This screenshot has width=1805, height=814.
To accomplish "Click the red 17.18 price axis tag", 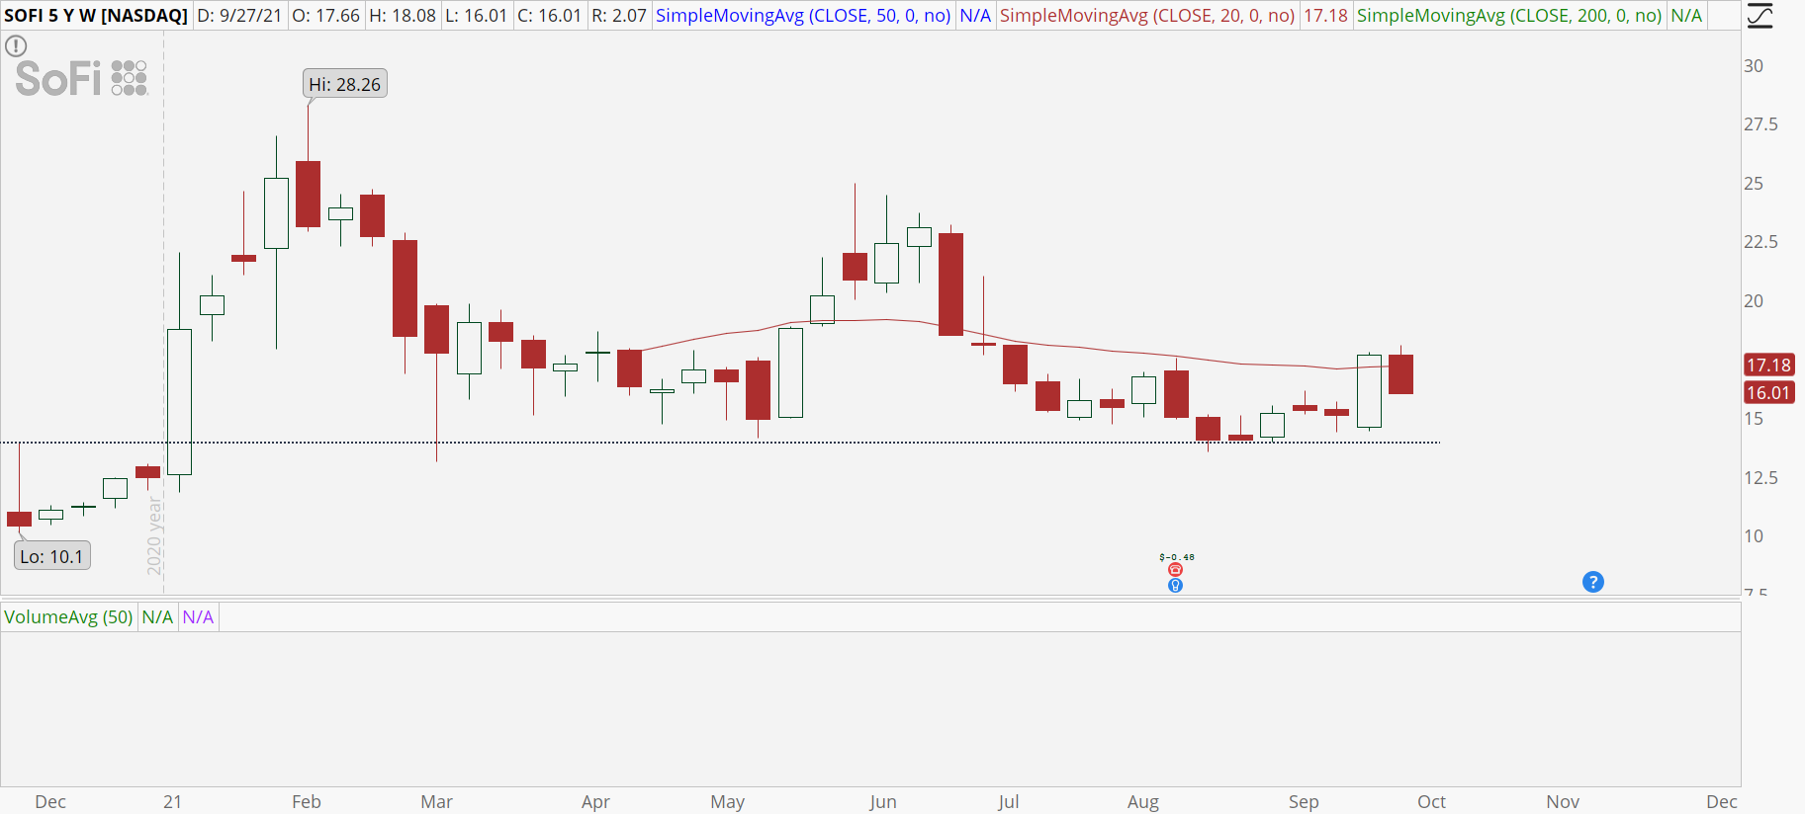I will click(x=1768, y=365).
